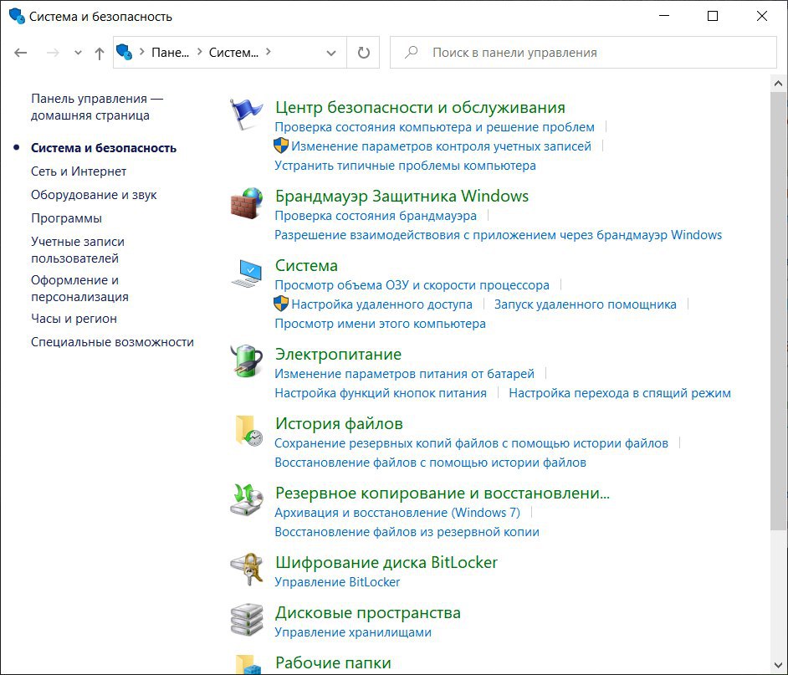Click the vertical scrollbar down arrow
Image resolution: width=788 pixels, height=675 pixels.
click(779, 666)
